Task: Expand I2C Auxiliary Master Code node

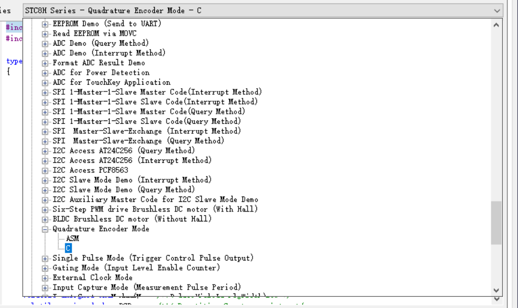Action: click(45, 200)
